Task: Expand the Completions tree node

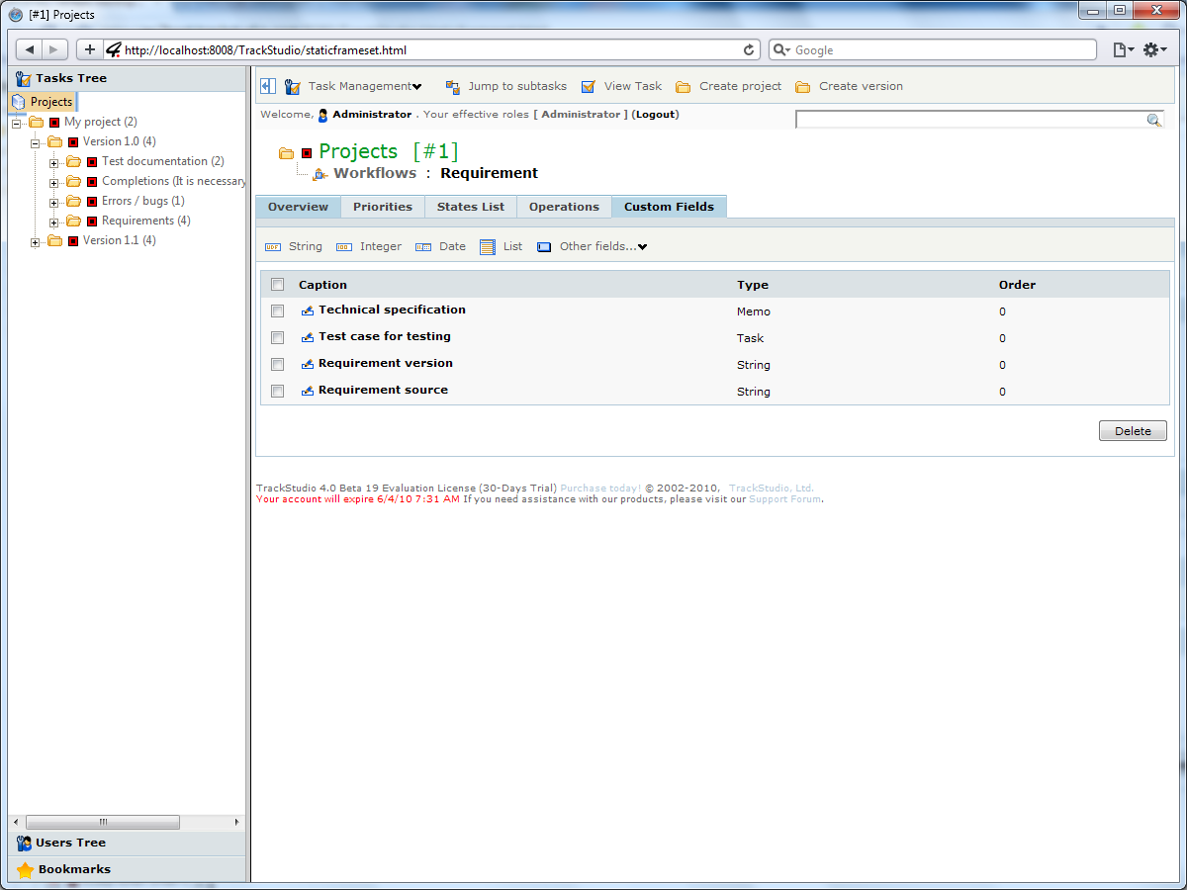Action: click(54, 183)
